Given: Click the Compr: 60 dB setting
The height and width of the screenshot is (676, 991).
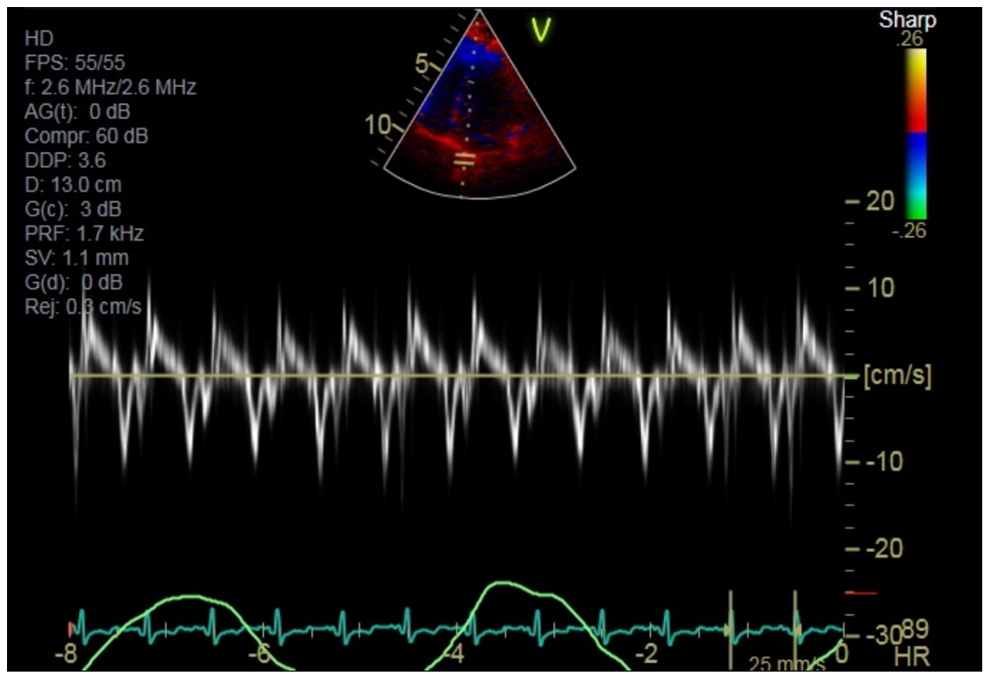Looking at the screenshot, I should [86, 136].
